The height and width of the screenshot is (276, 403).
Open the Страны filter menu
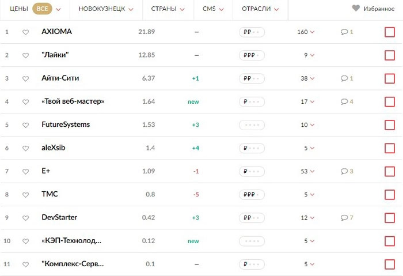(x=168, y=9)
